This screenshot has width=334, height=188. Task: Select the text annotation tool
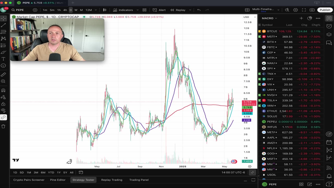[3, 59]
